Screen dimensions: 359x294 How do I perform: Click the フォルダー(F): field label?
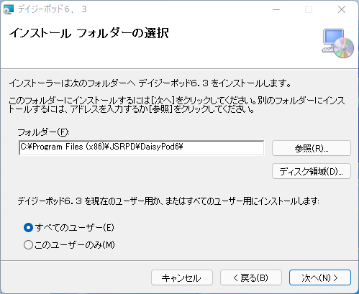point(43,132)
